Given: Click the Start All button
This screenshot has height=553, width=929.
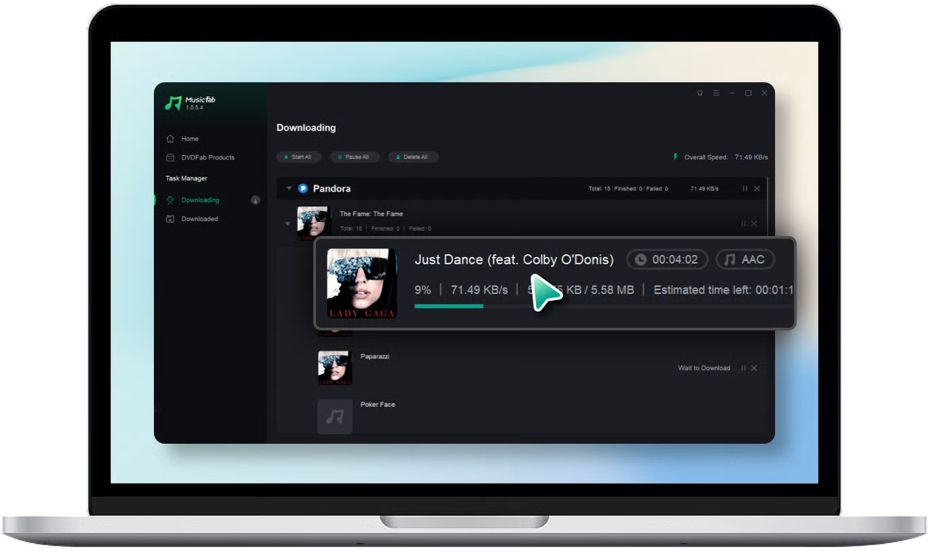Looking at the screenshot, I should tap(298, 157).
